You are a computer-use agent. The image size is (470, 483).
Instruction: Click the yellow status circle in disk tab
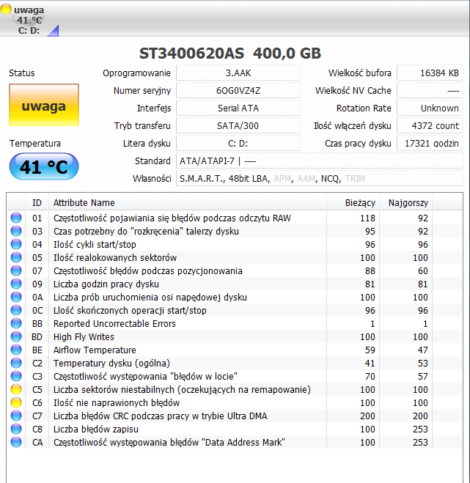pos(6,10)
